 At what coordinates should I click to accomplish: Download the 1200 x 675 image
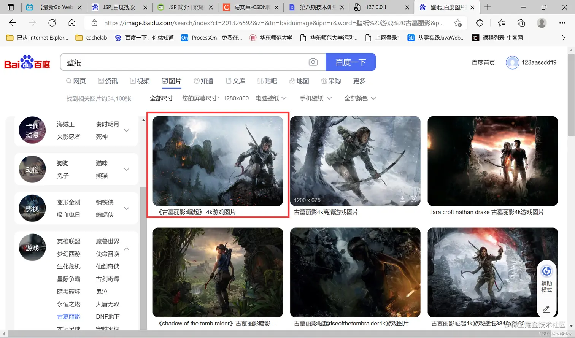(x=402, y=199)
